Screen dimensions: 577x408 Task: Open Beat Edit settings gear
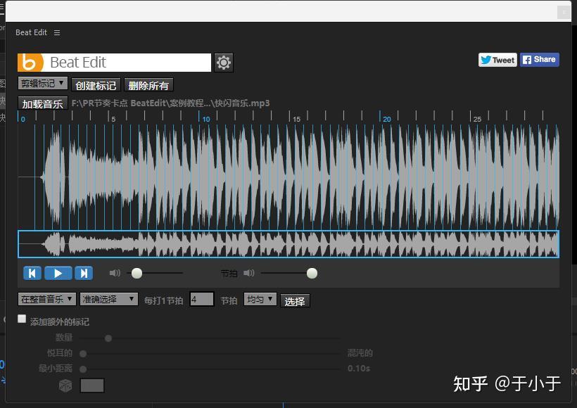click(223, 63)
